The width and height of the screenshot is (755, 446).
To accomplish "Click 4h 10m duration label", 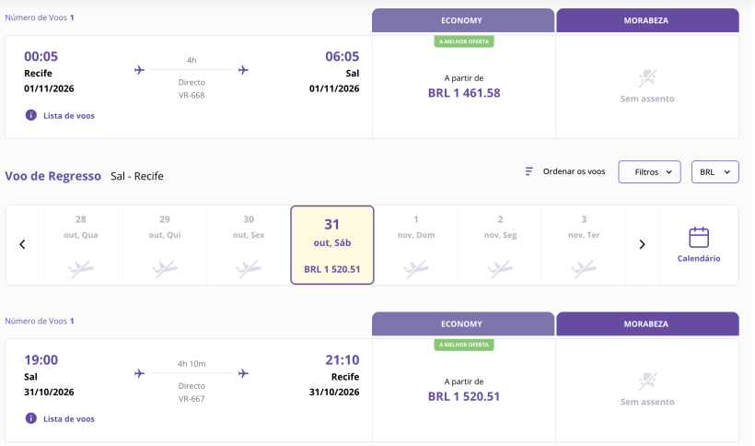I will (x=192, y=364).
